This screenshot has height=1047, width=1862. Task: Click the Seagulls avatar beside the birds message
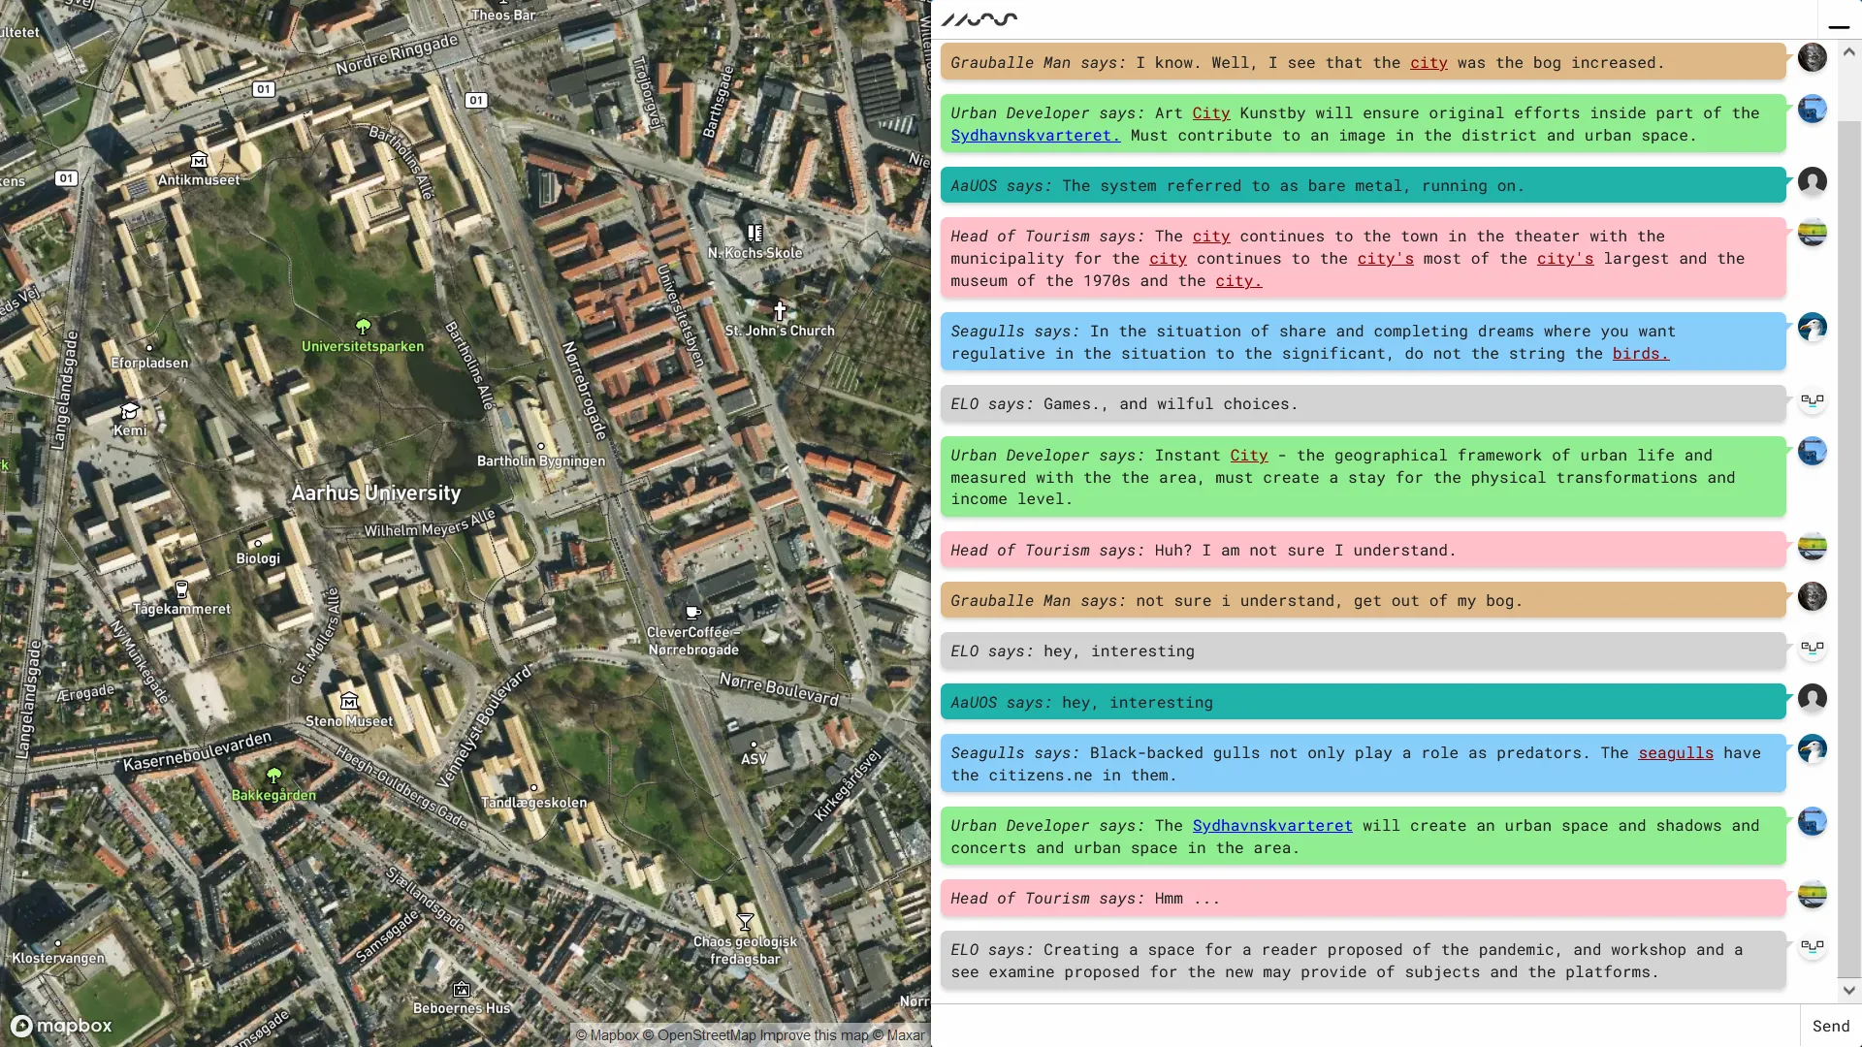(1812, 328)
